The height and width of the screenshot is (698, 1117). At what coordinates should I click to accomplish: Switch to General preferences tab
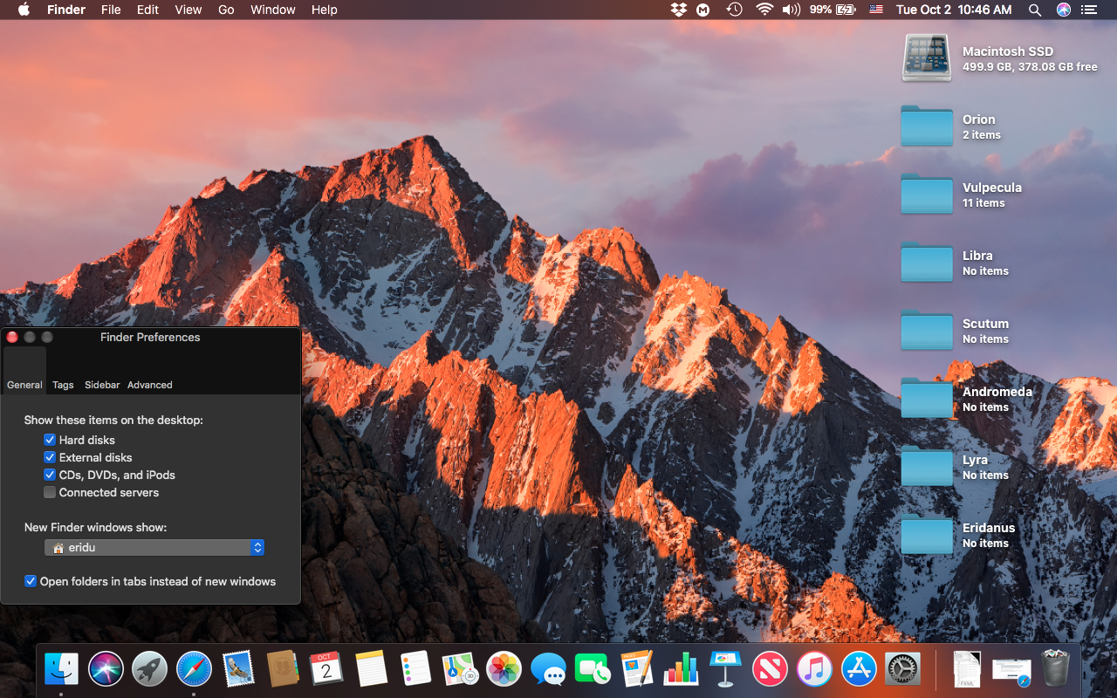click(x=24, y=370)
